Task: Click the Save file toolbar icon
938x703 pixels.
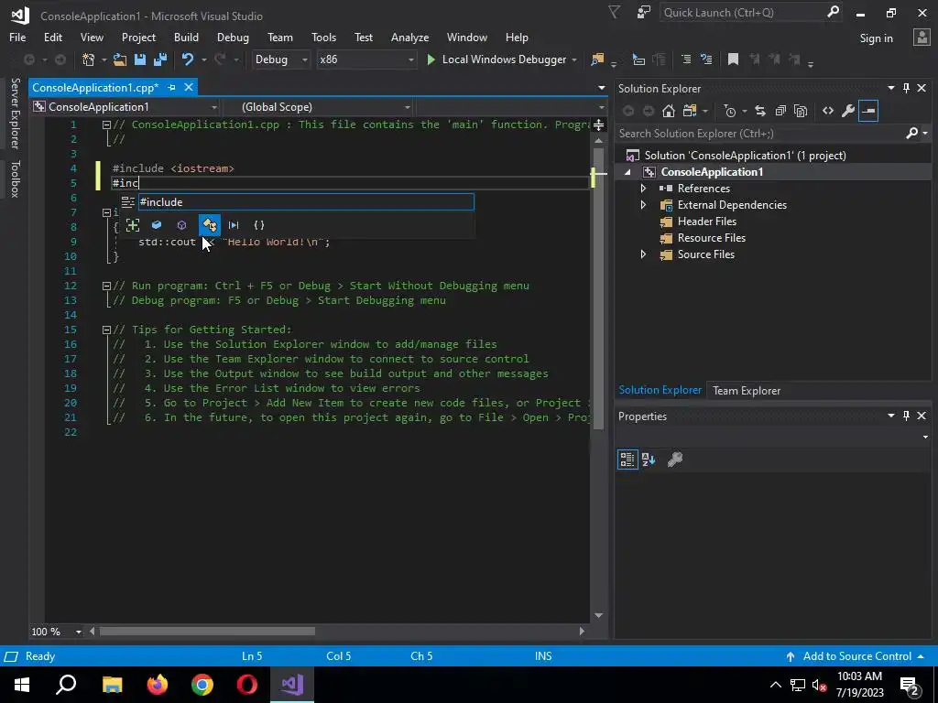Action: pyautogui.click(x=140, y=59)
